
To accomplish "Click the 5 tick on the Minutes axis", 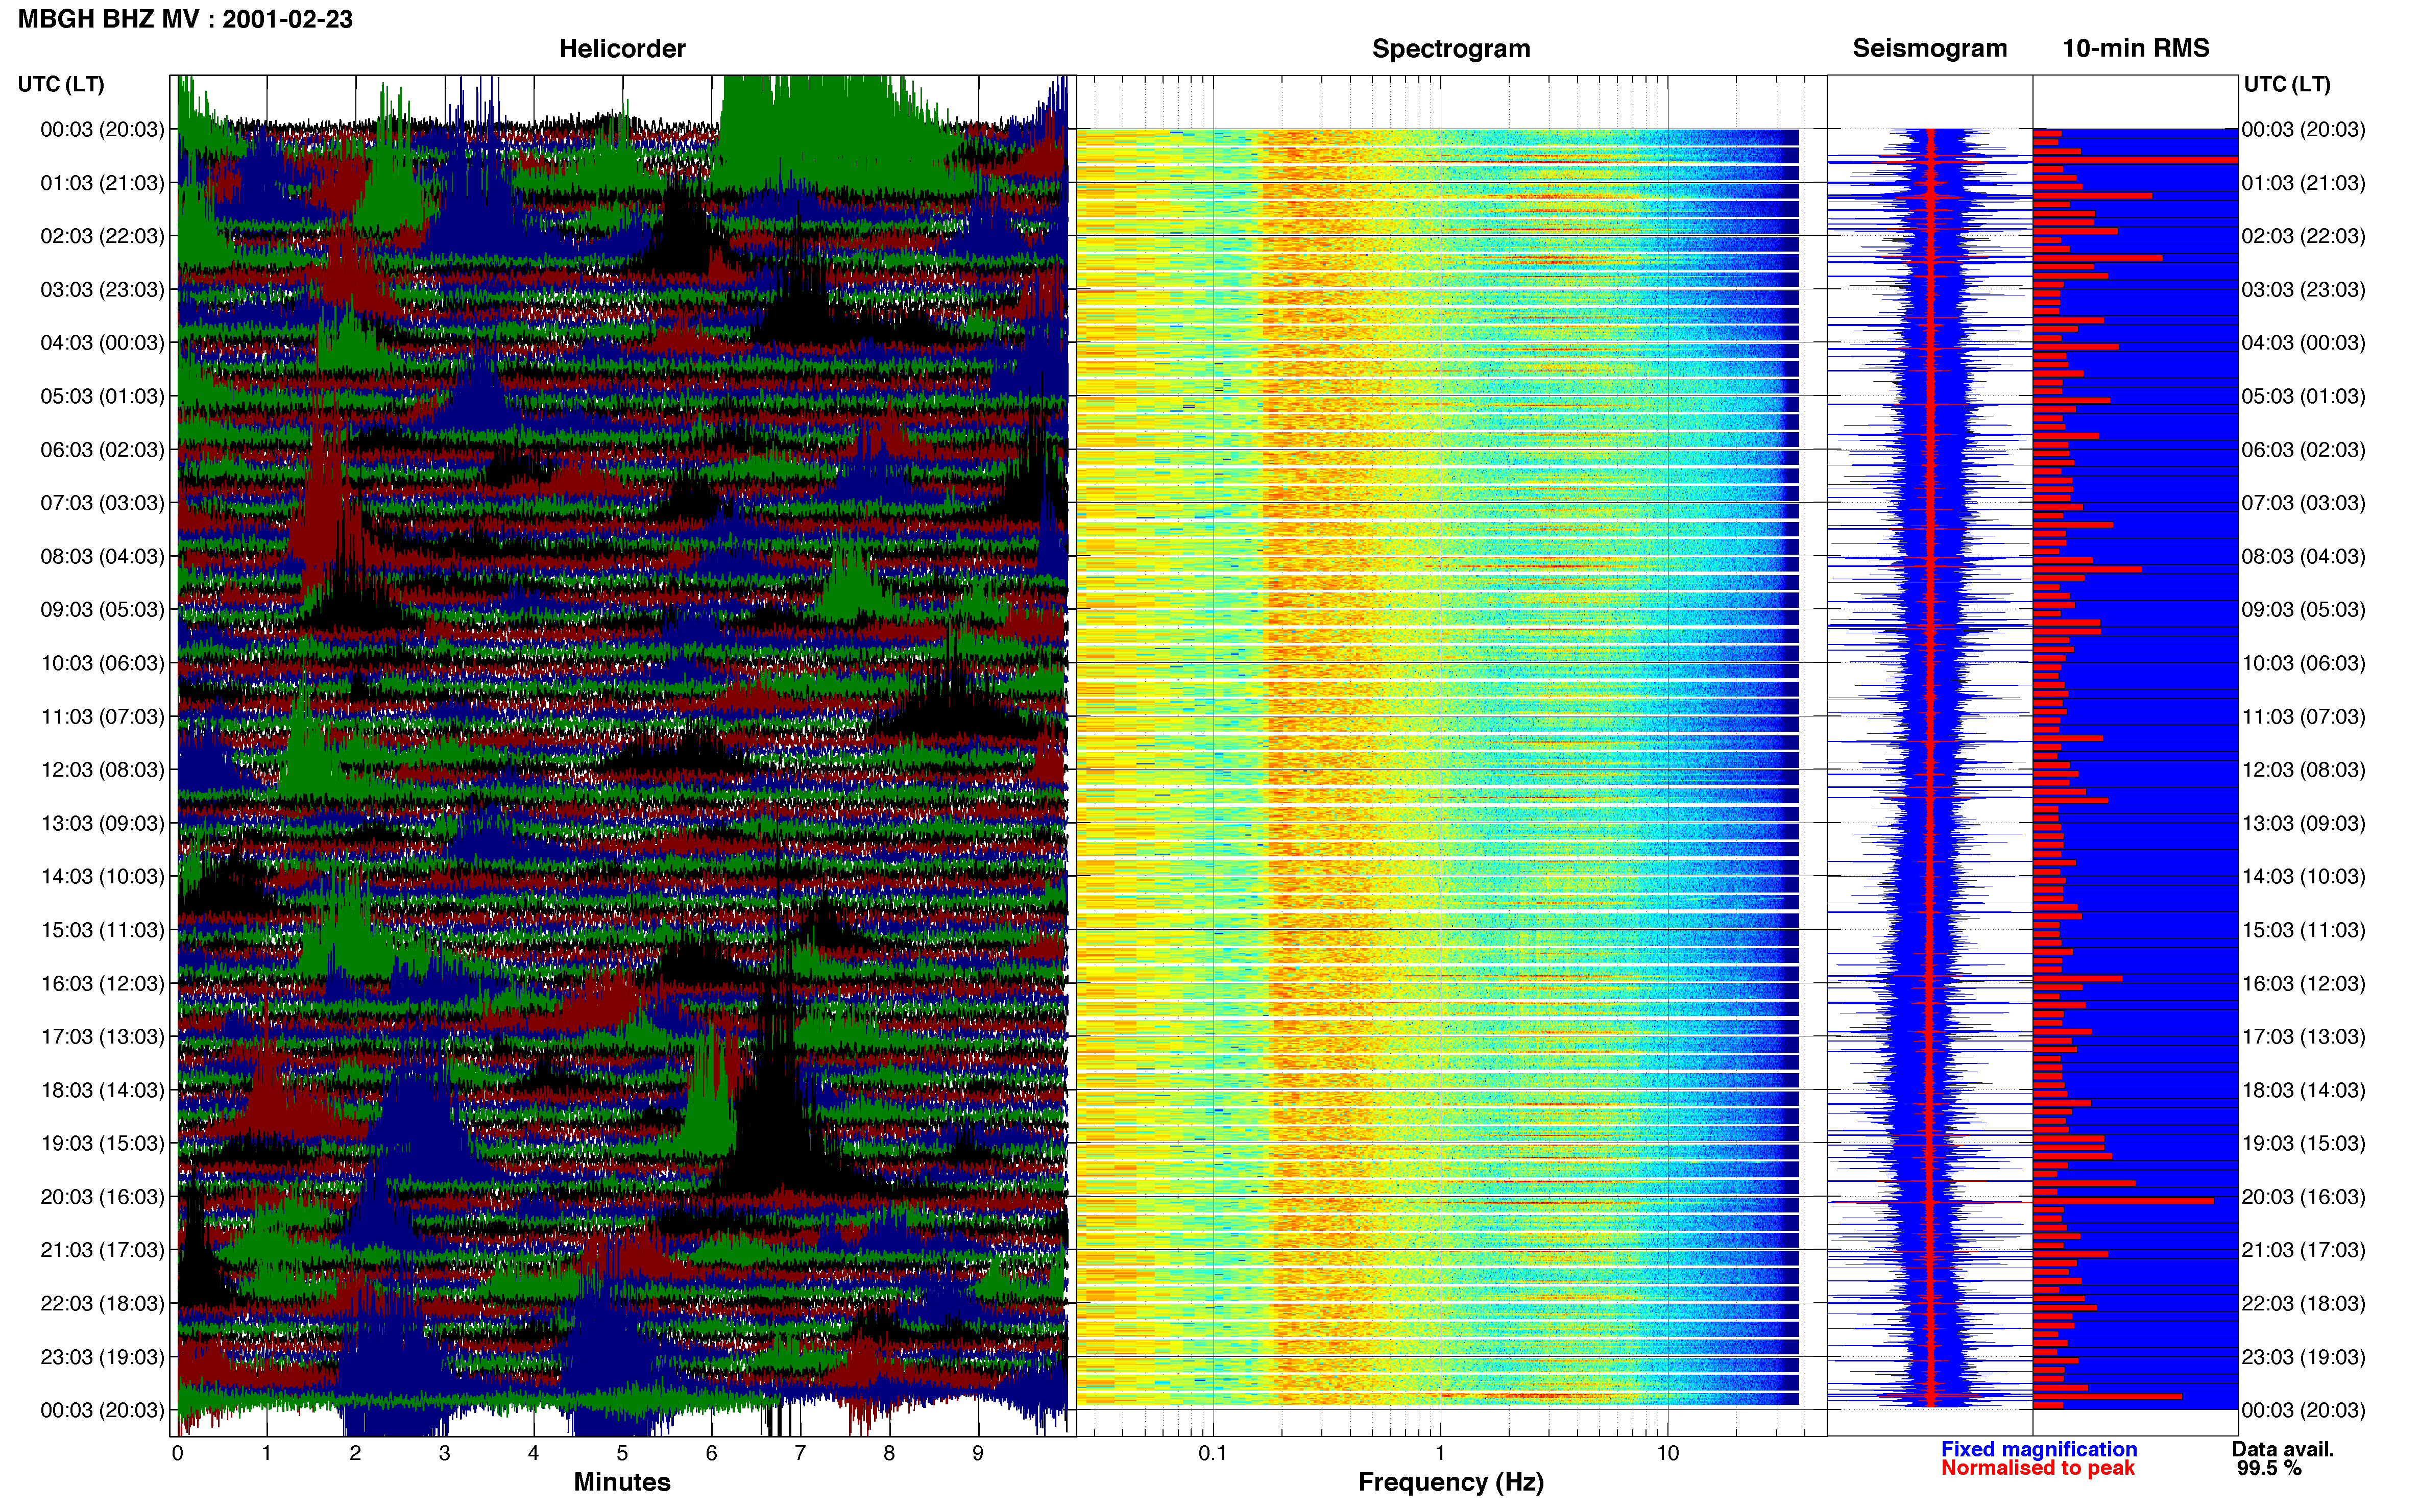I will (622, 1454).
